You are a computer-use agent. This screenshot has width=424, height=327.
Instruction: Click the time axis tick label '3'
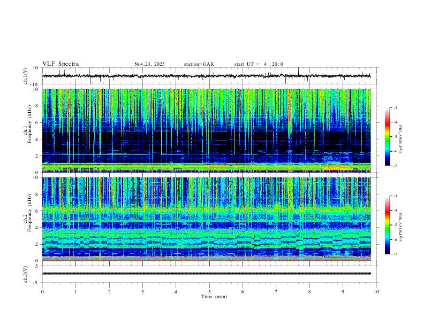click(142, 292)
